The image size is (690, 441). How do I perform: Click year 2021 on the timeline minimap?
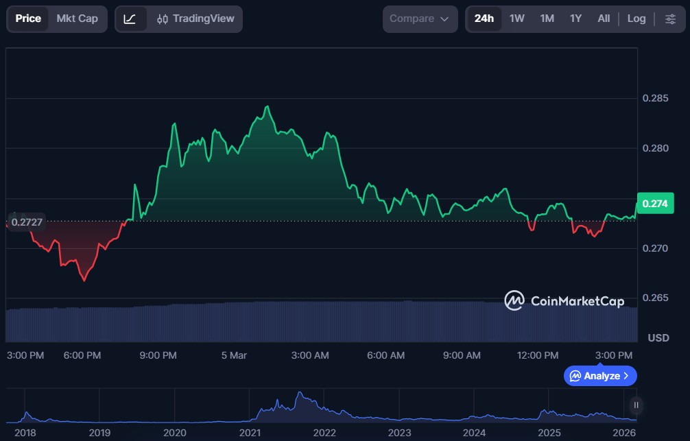pyautogui.click(x=250, y=432)
